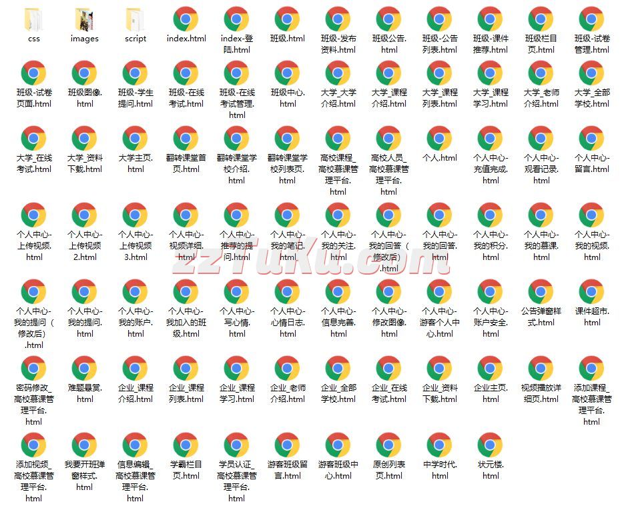Select the images folder icon

(x=84, y=19)
